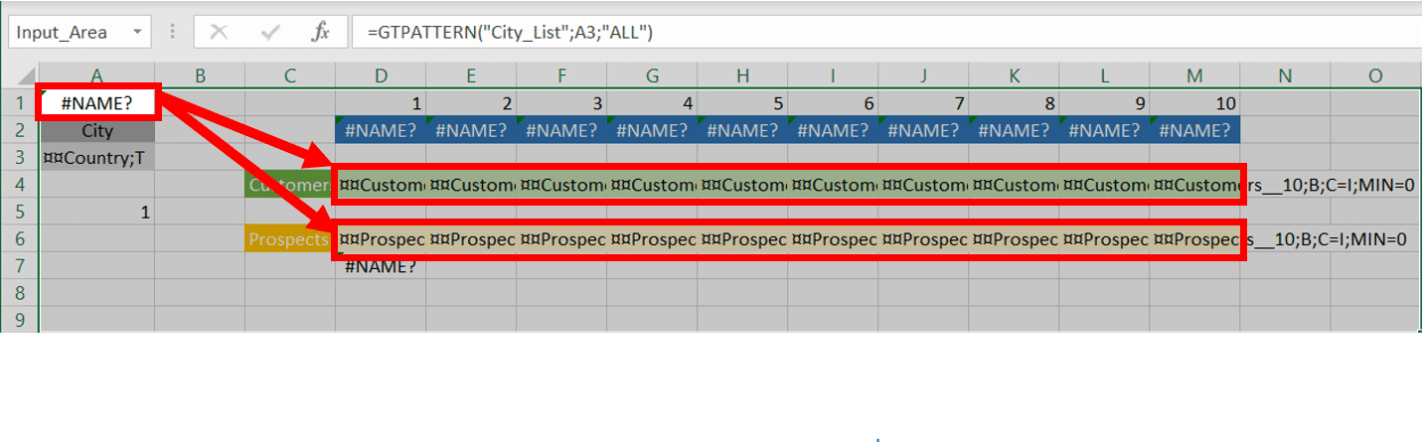The height and width of the screenshot is (442, 1422).
Task: Select the green Customers label cell
Action: tap(289, 185)
